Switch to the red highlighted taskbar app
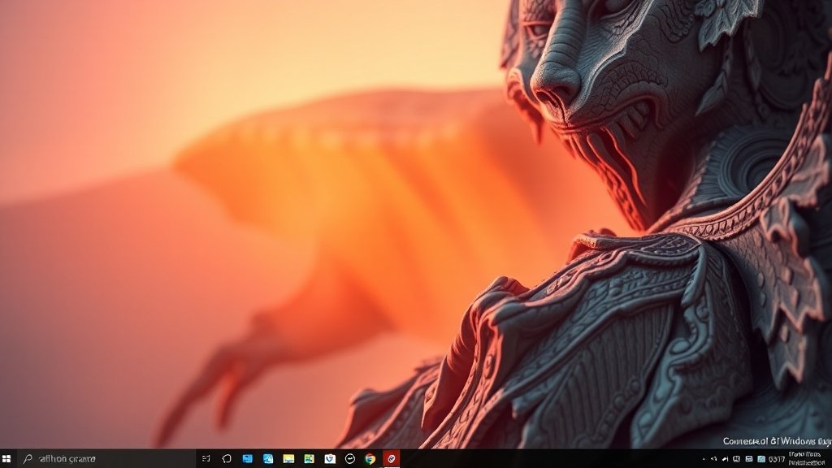The height and width of the screenshot is (468, 832). coord(391,459)
